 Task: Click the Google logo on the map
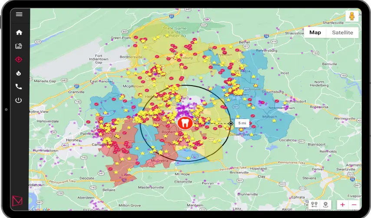(x=41, y=209)
